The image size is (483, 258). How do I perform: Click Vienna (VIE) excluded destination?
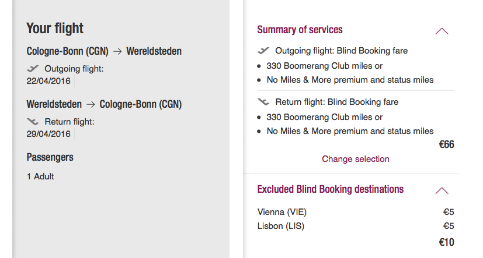coord(282,212)
